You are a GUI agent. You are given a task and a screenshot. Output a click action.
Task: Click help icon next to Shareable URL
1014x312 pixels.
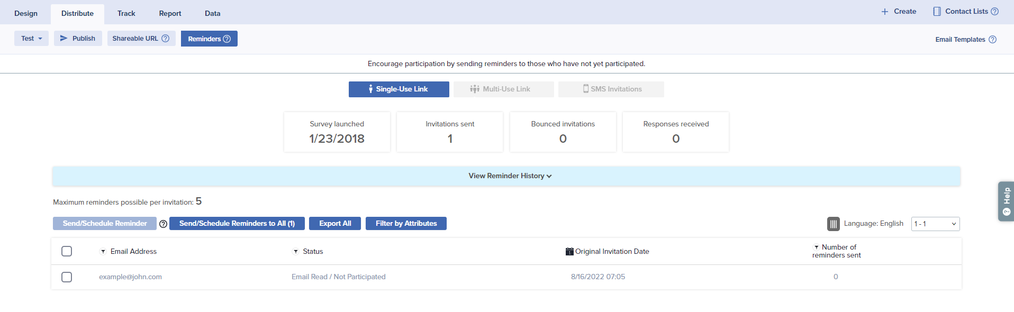click(166, 39)
